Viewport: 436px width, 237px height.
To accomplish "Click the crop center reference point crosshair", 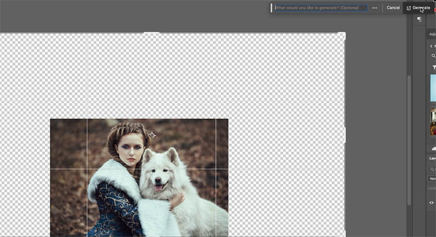I will [152, 135].
